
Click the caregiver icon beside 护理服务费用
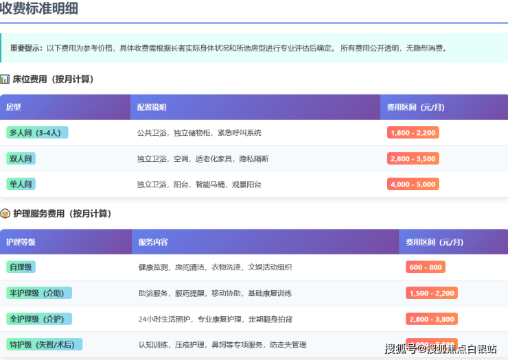click(x=5, y=214)
